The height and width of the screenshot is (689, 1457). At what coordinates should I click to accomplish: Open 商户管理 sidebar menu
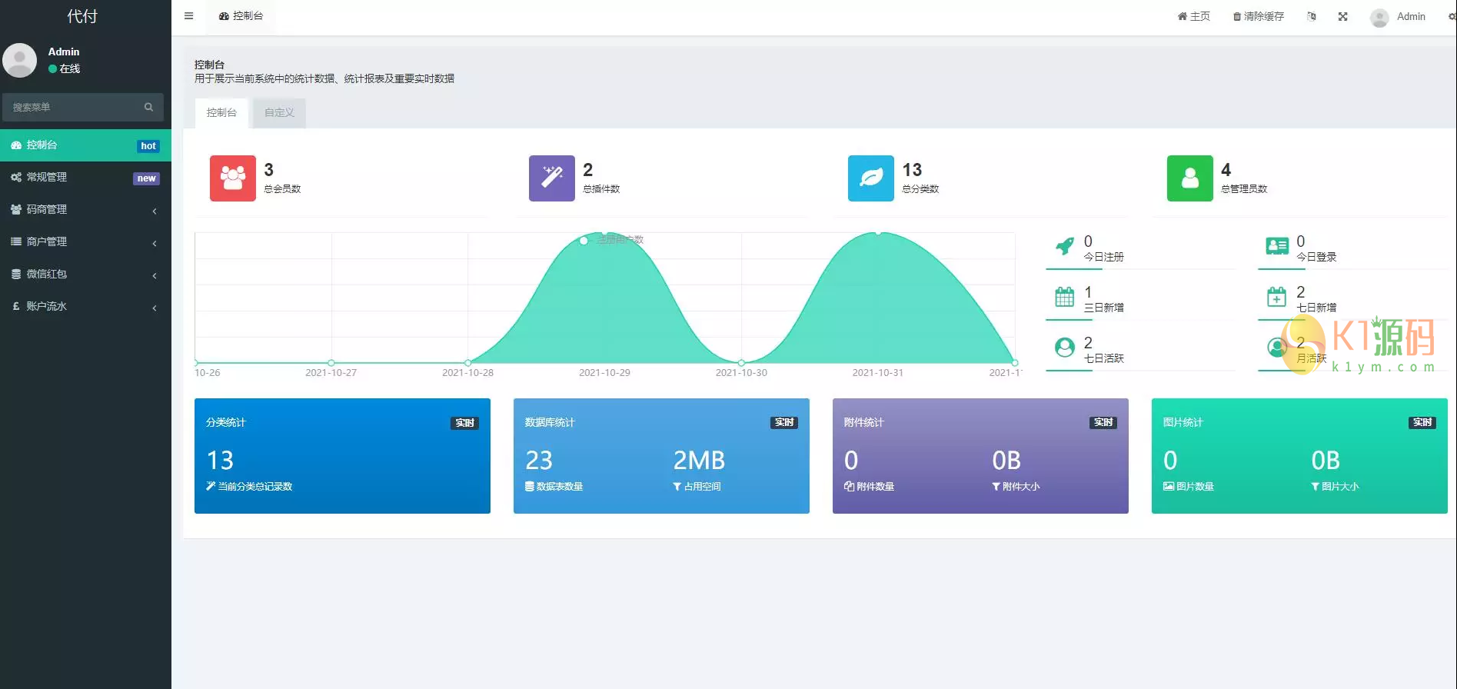pyautogui.click(x=85, y=242)
